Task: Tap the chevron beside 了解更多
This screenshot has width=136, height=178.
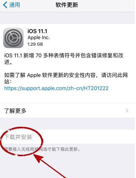Action: (x=127, y=110)
